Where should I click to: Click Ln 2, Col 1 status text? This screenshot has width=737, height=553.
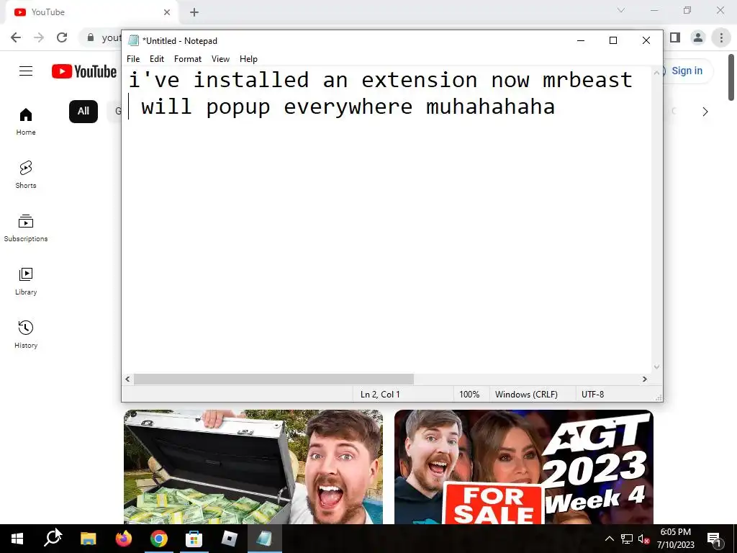[x=380, y=395]
